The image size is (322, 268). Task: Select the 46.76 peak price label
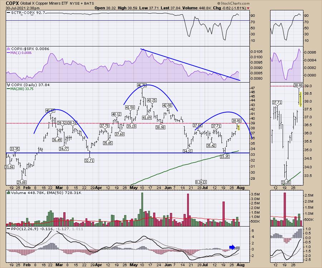(142, 85)
